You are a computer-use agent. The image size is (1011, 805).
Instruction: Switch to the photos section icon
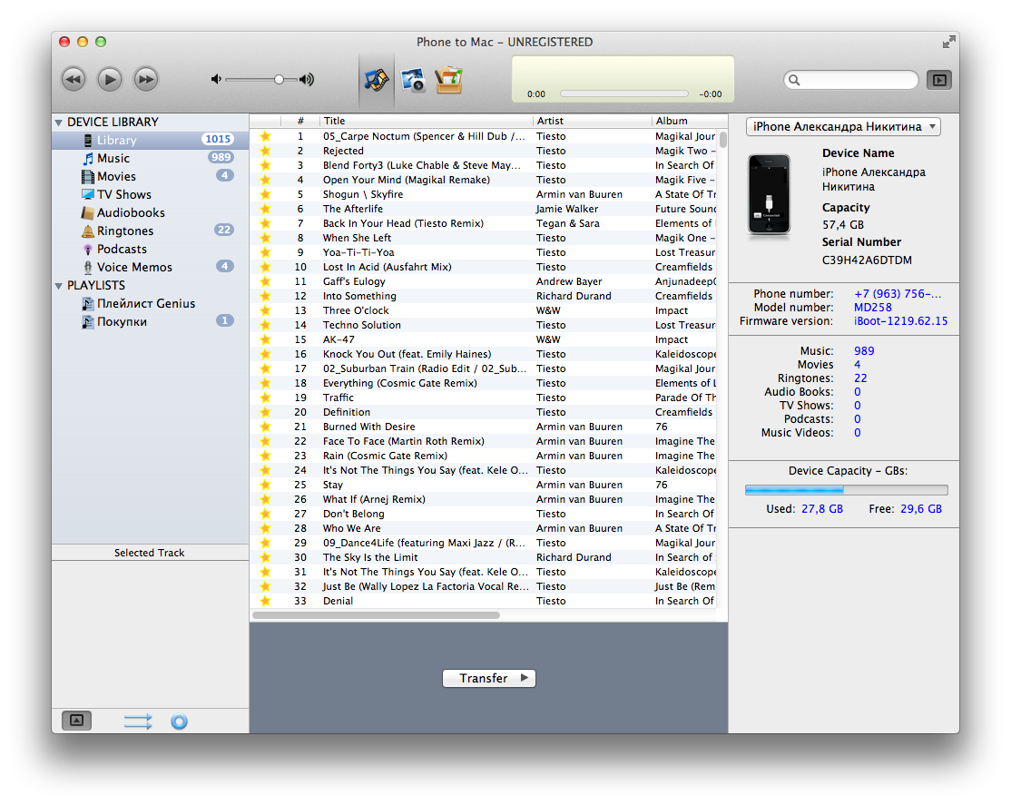pyautogui.click(x=413, y=80)
